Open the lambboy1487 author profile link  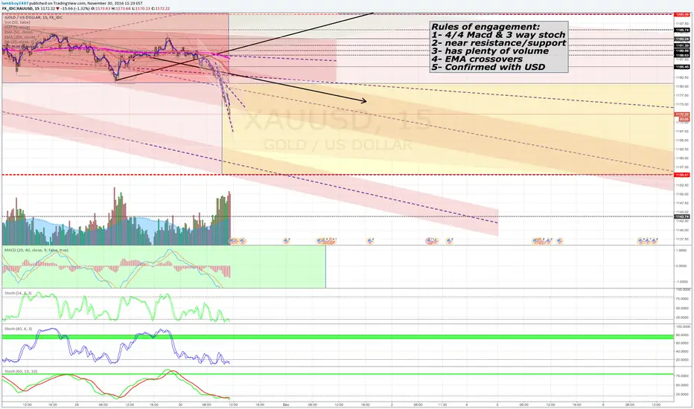point(14,3)
